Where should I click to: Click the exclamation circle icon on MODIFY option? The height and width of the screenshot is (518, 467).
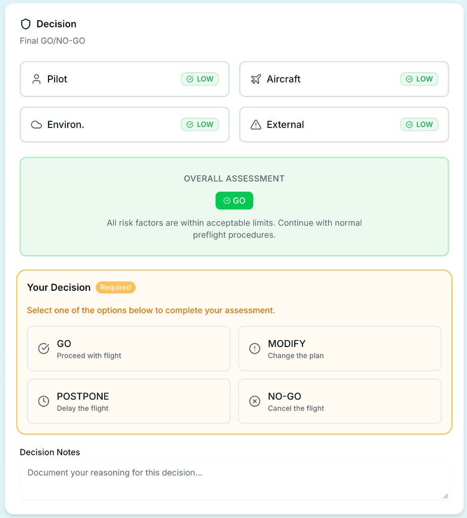pos(254,349)
